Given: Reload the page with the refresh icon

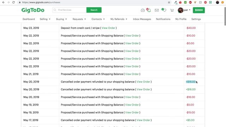Looking at the screenshot, I should pos(13,2).
